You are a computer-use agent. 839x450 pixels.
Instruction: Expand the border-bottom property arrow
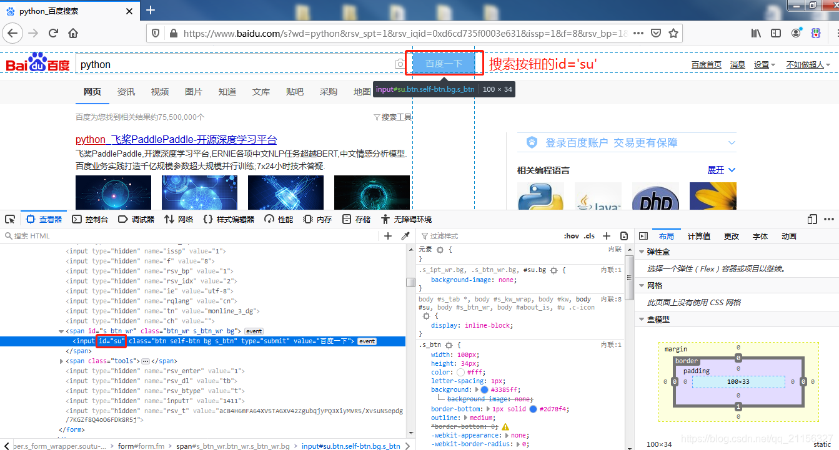pos(489,409)
